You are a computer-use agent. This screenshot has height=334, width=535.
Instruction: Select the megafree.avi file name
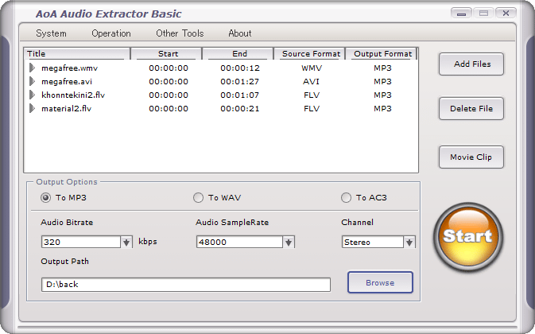tap(67, 82)
